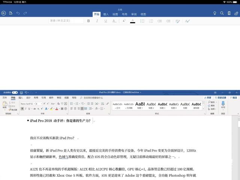Switch to 布局 tab in iPad Word
The height and width of the screenshot is (180, 240).
tap(124, 14)
